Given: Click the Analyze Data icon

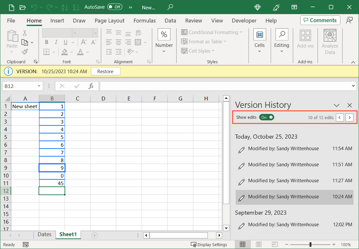Looking at the screenshot, I should click(x=330, y=36).
